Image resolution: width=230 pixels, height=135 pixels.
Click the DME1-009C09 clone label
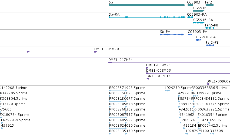[x=218, y=81]
